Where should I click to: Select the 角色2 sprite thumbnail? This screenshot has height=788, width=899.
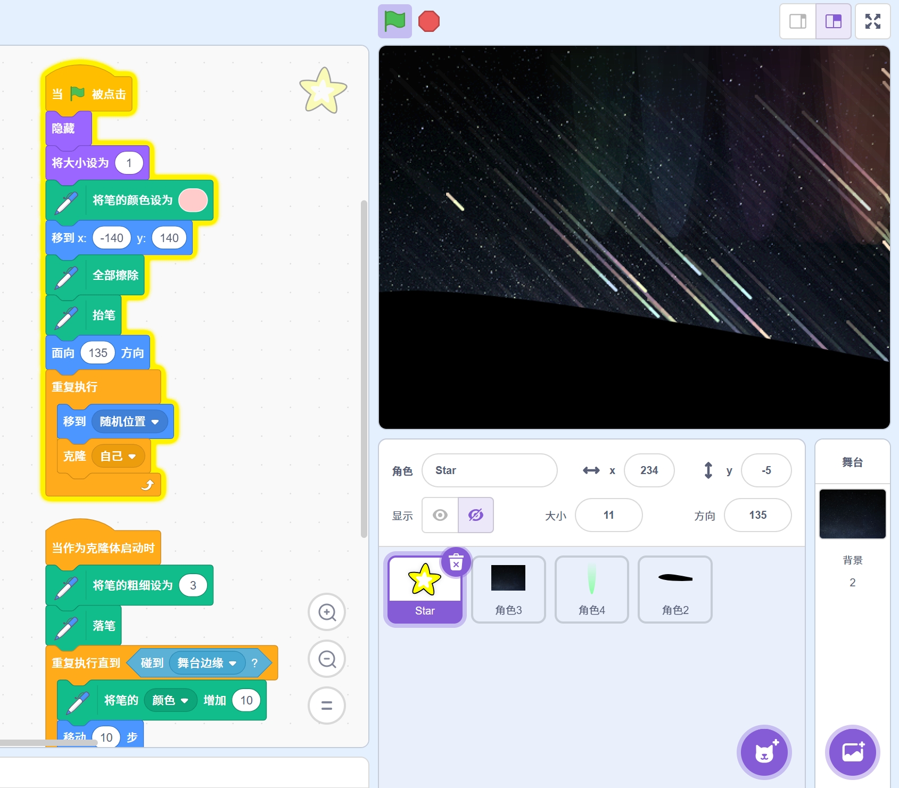(675, 589)
